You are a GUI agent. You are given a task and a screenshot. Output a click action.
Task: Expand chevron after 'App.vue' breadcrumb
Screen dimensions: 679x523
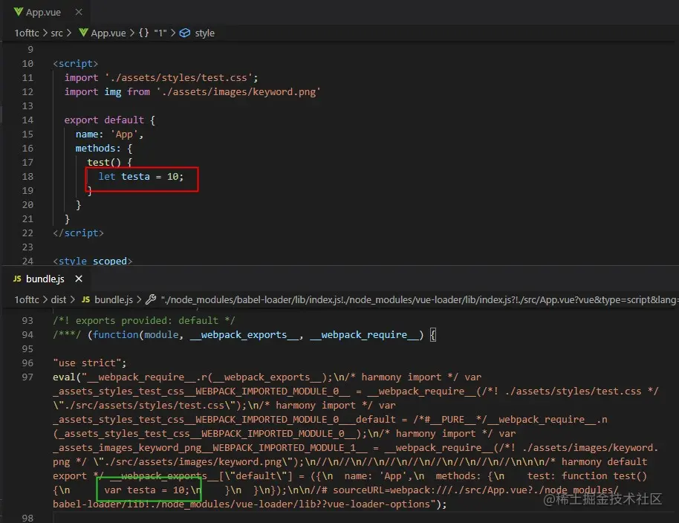[132, 33]
